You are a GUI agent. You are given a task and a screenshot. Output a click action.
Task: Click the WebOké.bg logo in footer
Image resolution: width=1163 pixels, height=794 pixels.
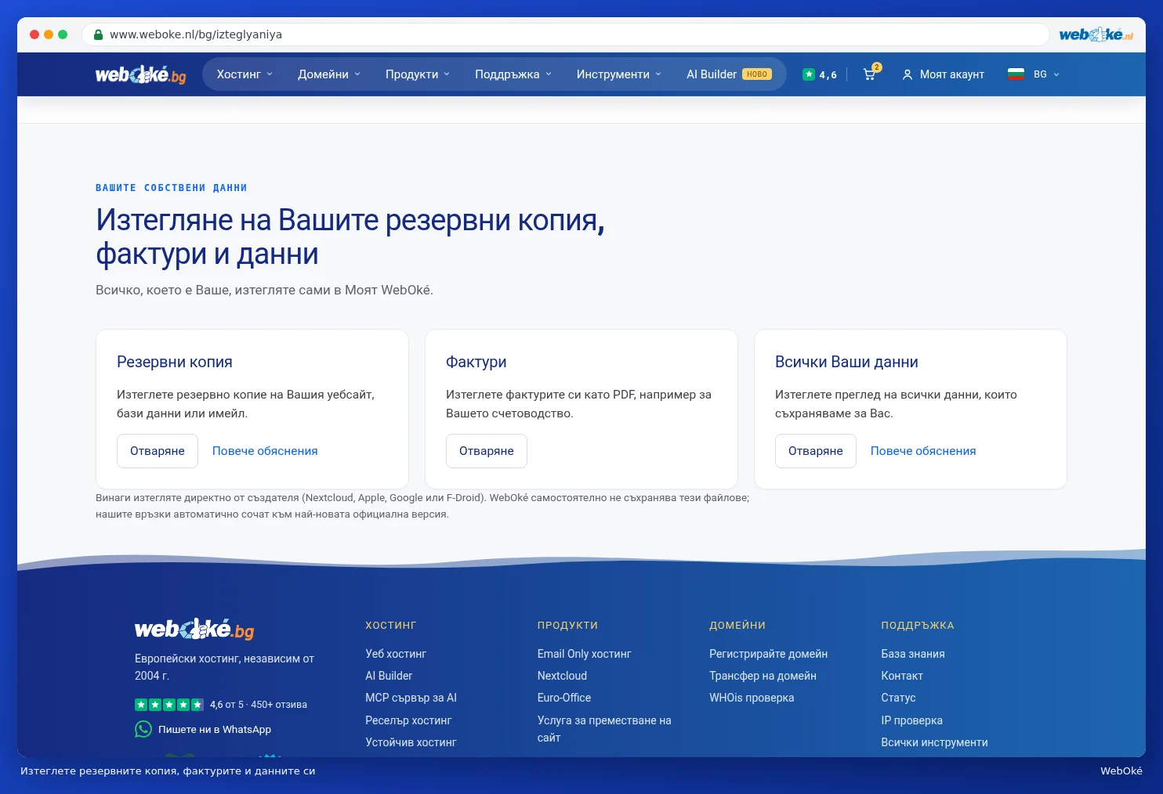(x=194, y=629)
